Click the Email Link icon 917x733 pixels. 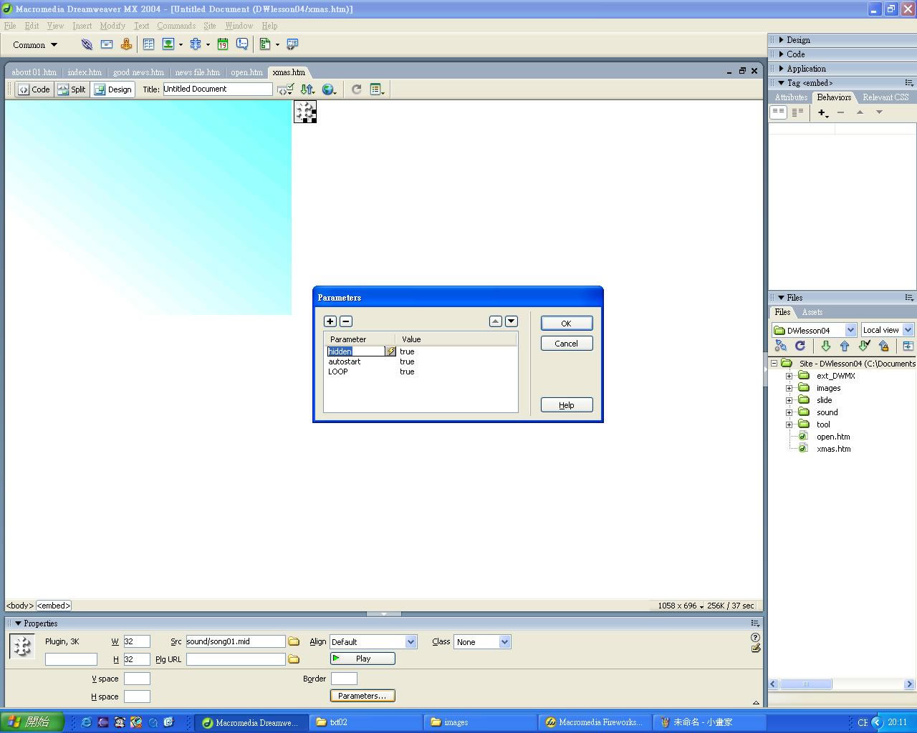click(107, 44)
